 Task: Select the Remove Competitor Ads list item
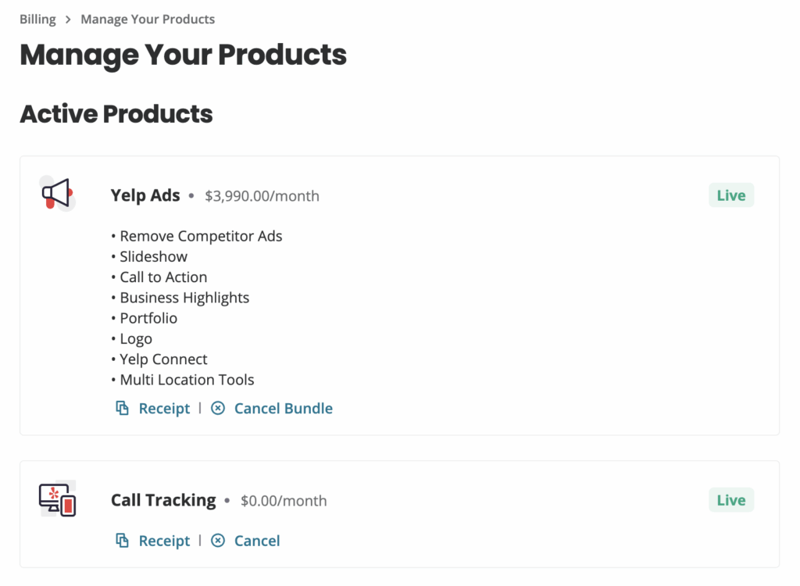click(201, 236)
